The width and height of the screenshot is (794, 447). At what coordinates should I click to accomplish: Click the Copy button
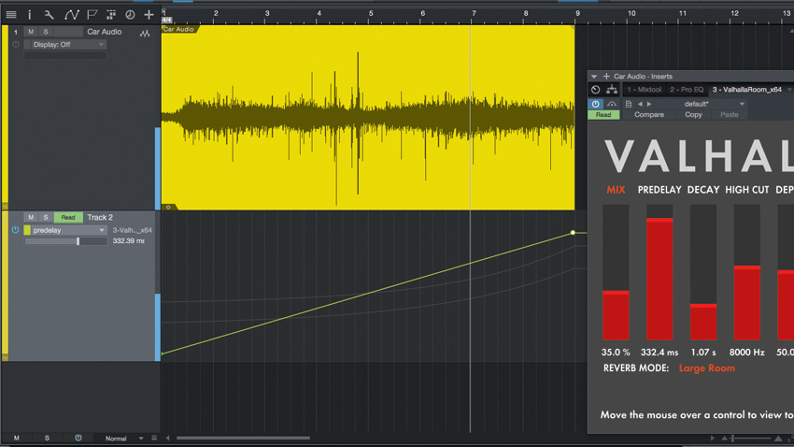point(693,114)
